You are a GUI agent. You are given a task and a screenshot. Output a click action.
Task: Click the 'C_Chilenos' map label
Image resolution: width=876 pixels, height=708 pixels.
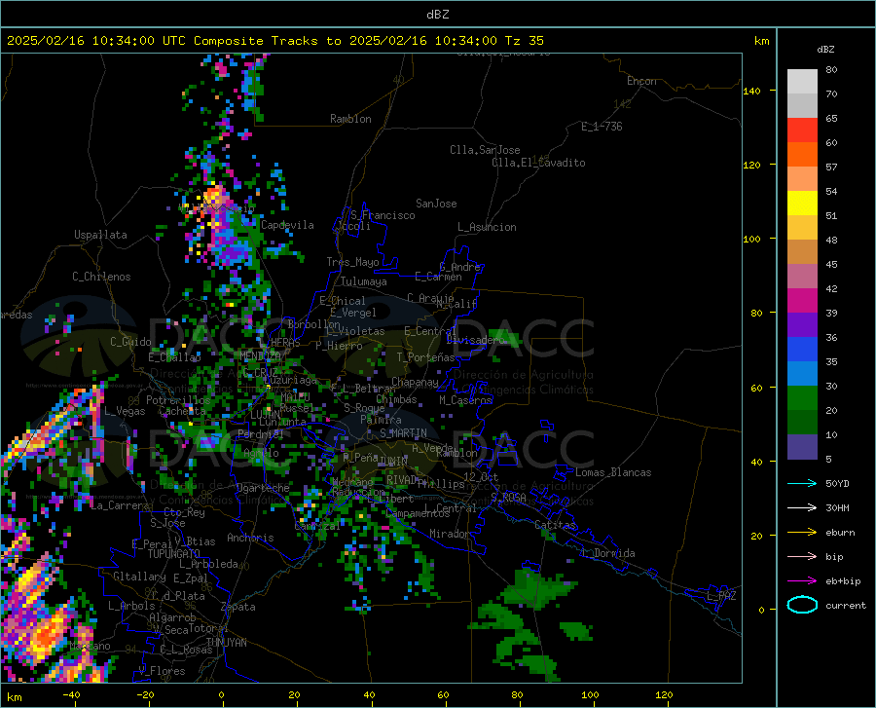point(101,277)
